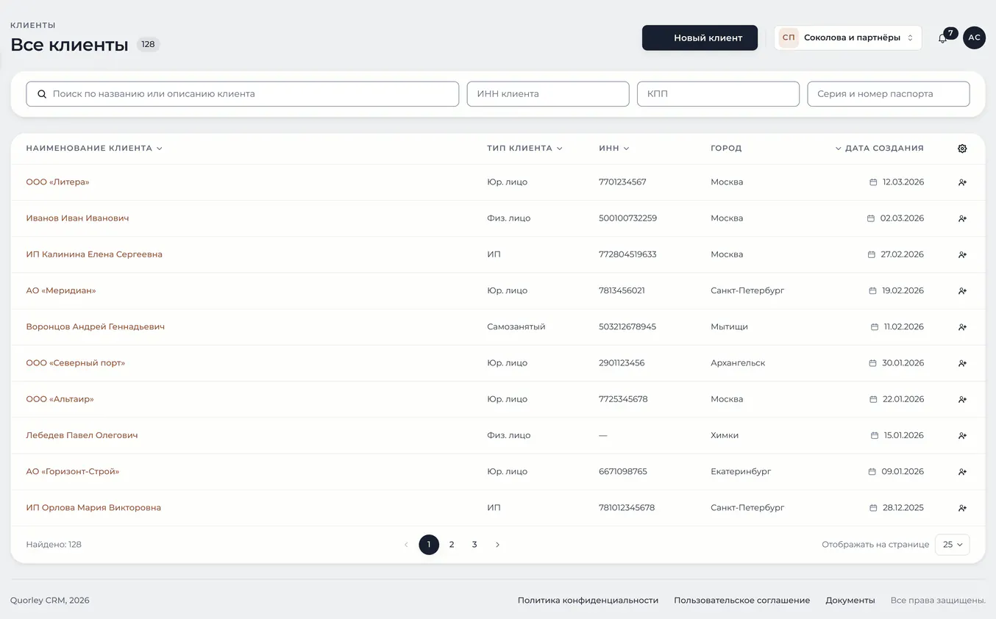The image size is (996, 619).
Task: Assign user to Лебедев Павел Олегович
Action: click(x=962, y=435)
